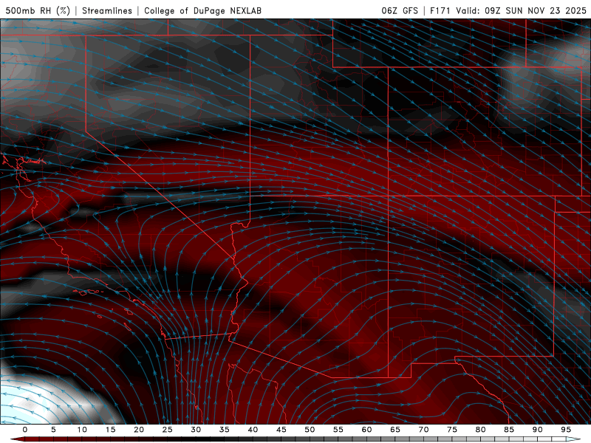This screenshot has width=591, height=443.
Task: Click the "25" humidity scale label
Action: [x=168, y=430]
